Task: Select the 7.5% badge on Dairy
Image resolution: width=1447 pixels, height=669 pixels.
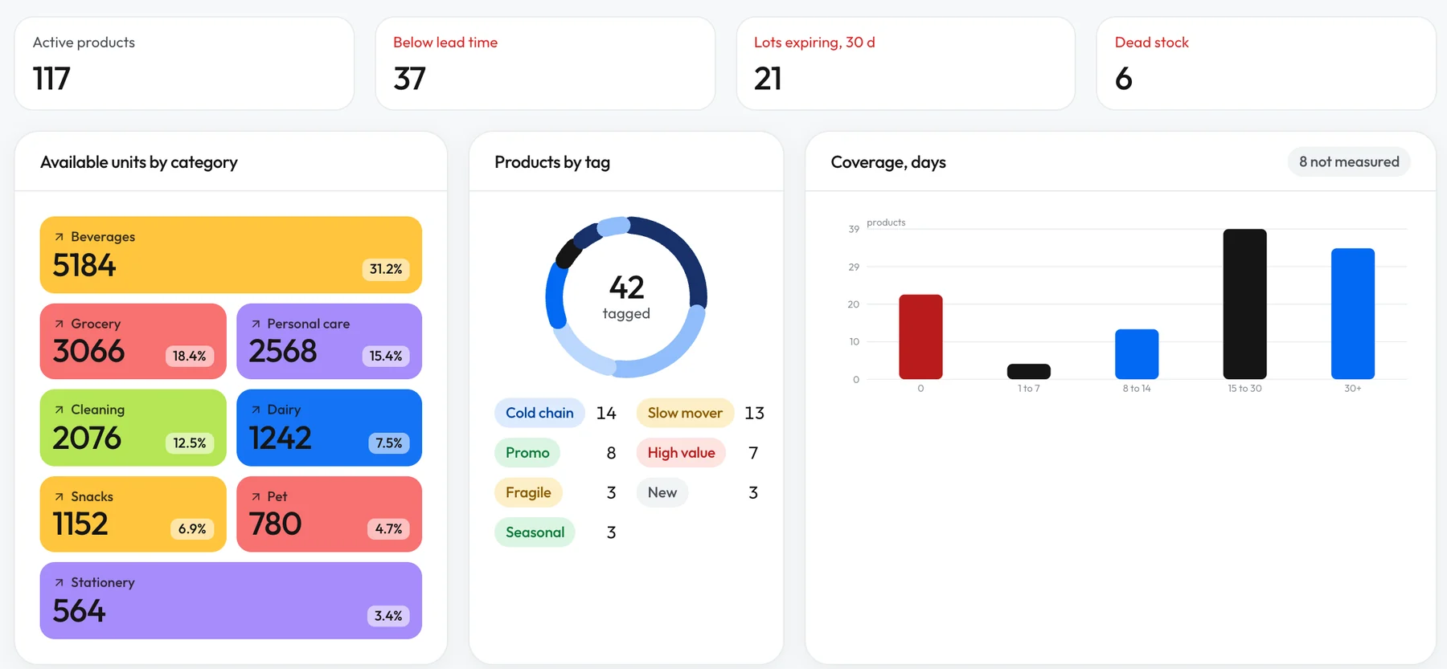Action: pyautogui.click(x=389, y=443)
